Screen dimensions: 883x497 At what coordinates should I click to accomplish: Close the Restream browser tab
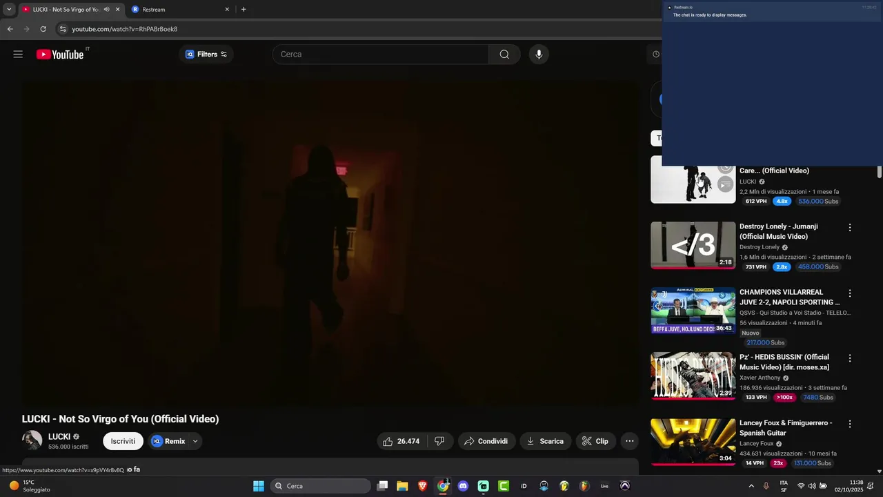tap(227, 10)
